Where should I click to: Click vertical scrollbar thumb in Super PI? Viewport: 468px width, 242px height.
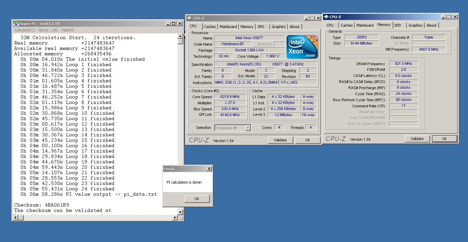180,42
